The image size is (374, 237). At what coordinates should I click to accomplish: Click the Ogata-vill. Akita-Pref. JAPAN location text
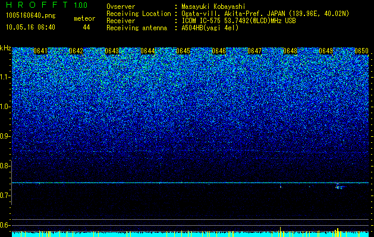pyautogui.click(x=265, y=14)
